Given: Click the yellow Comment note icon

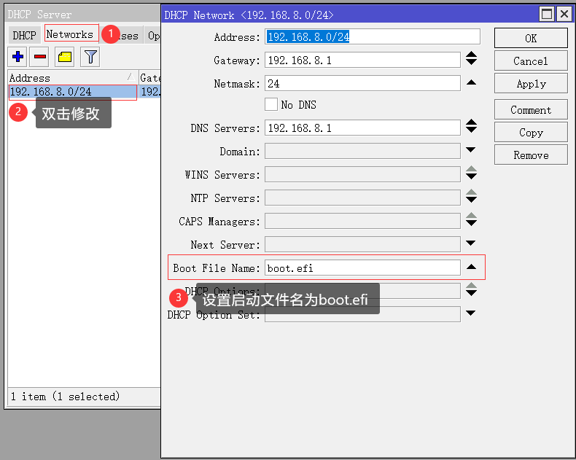Looking at the screenshot, I should [65, 56].
